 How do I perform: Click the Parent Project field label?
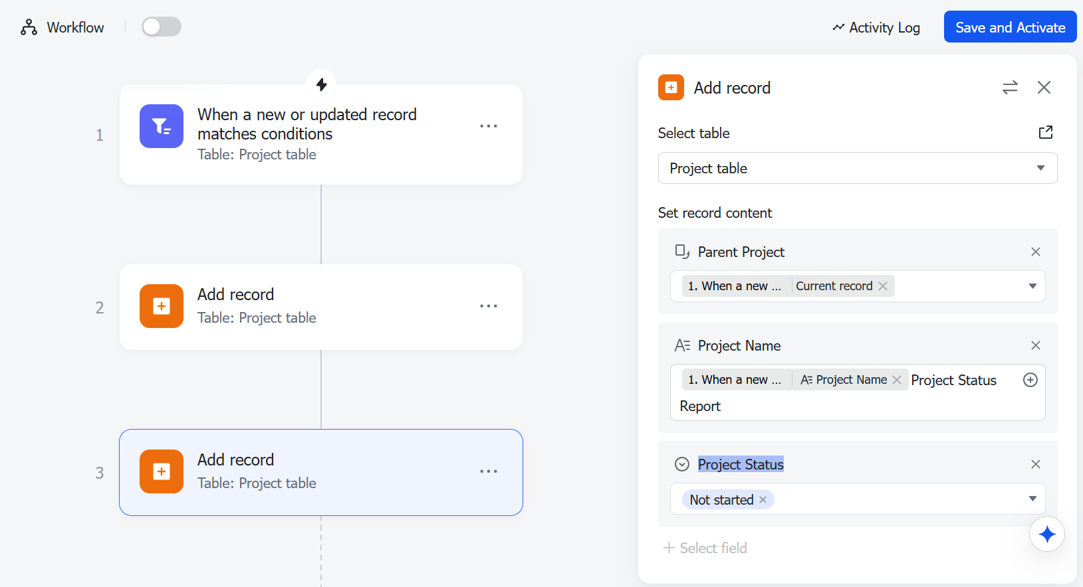(741, 252)
